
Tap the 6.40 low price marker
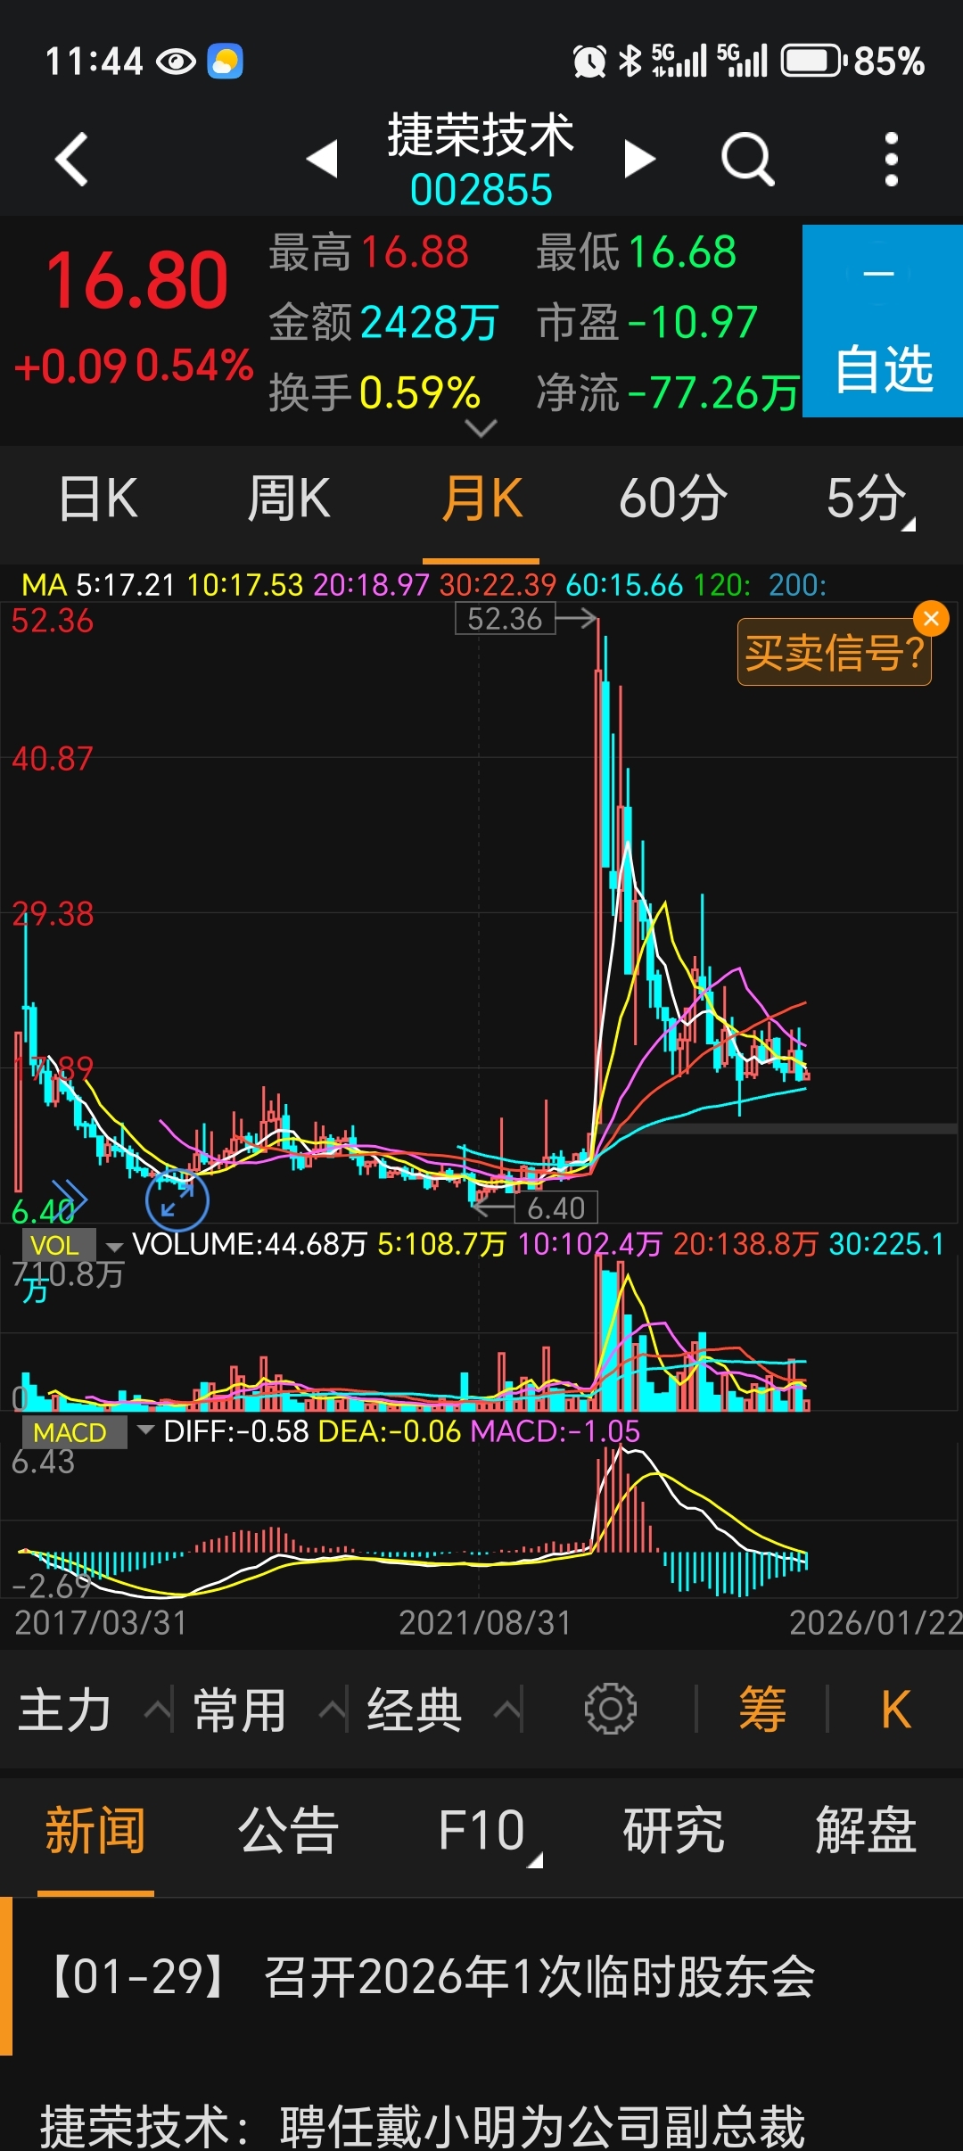(x=556, y=1207)
